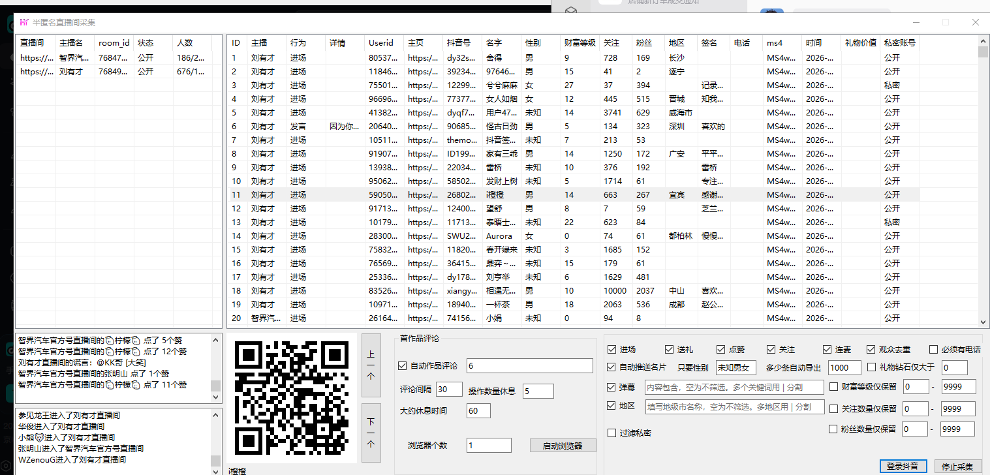Toggle the 进场 checkbox
The image size is (990, 475).
pyautogui.click(x=611, y=350)
